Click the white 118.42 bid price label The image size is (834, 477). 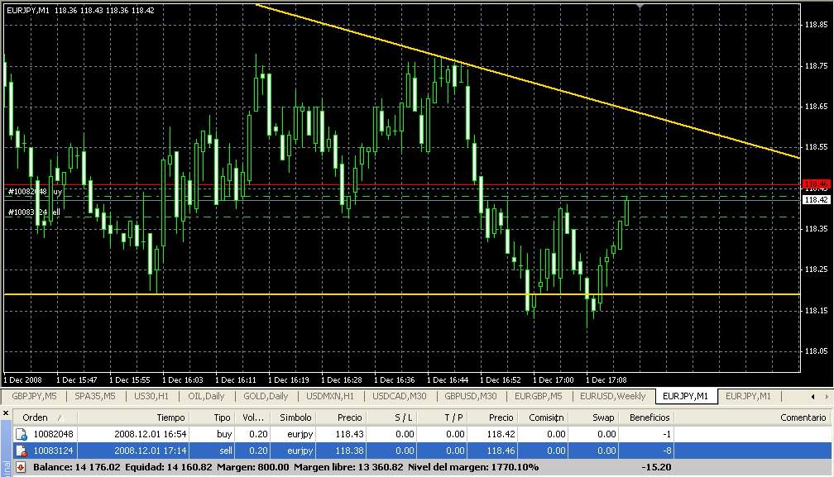tap(816, 200)
